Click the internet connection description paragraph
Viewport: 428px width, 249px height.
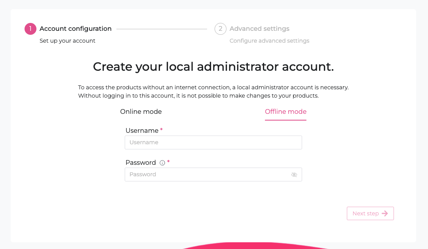tap(213, 91)
